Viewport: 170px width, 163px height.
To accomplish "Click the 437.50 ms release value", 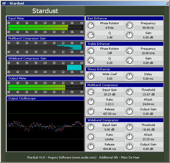I will point(110,114).
